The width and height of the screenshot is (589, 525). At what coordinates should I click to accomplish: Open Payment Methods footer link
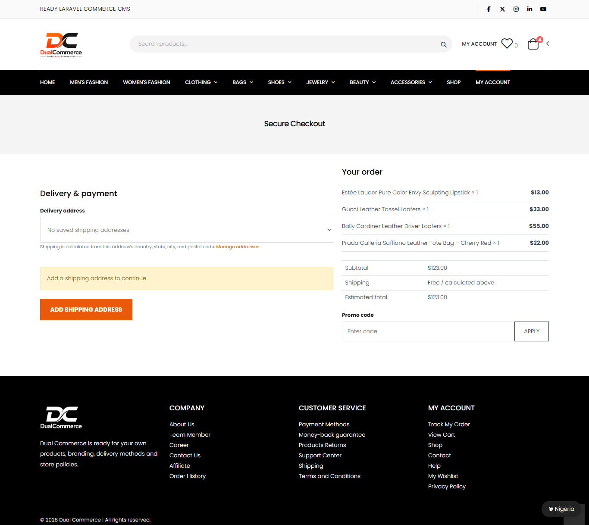[x=324, y=425]
